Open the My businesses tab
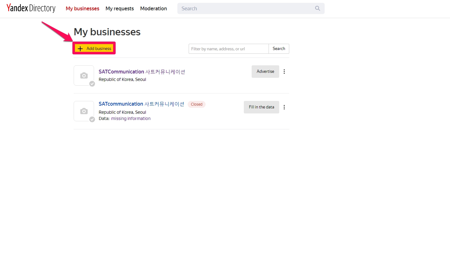The width and height of the screenshot is (450, 255). coord(82,8)
